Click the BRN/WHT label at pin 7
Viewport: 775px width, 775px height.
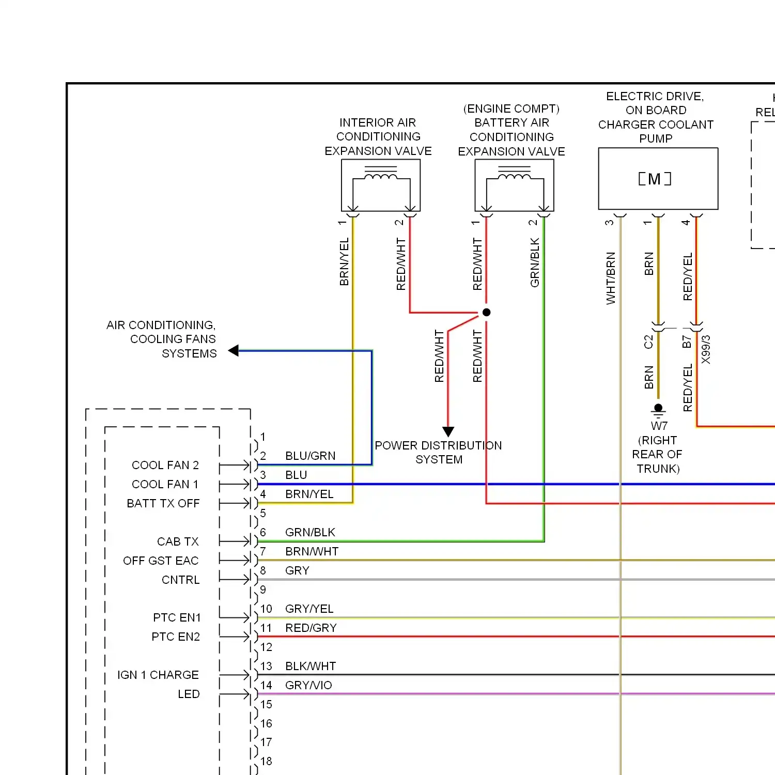point(312,552)
